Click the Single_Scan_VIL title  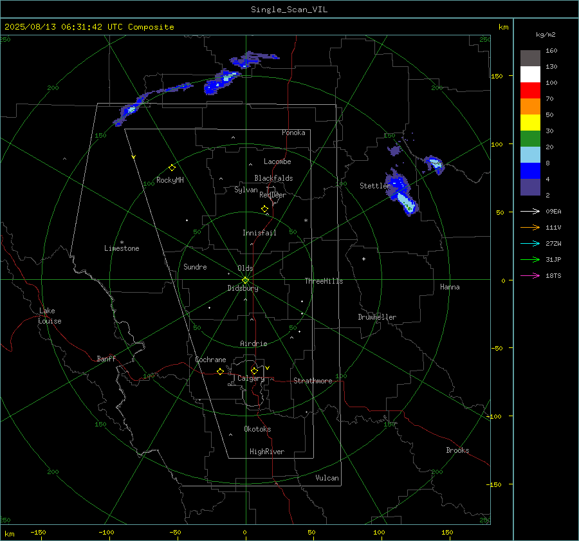(289, 10)
